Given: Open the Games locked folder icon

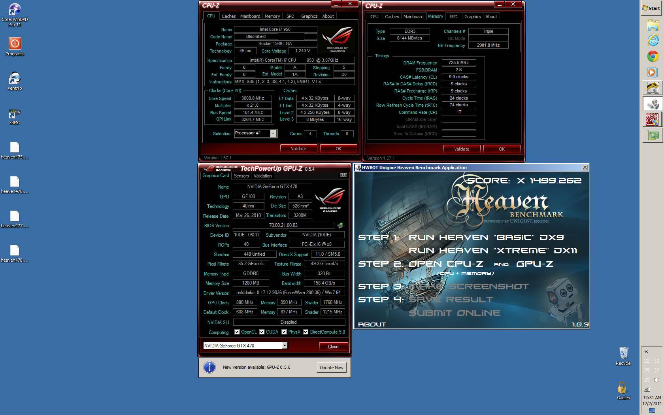Looking at the screenshot, I should click(623, 390).
